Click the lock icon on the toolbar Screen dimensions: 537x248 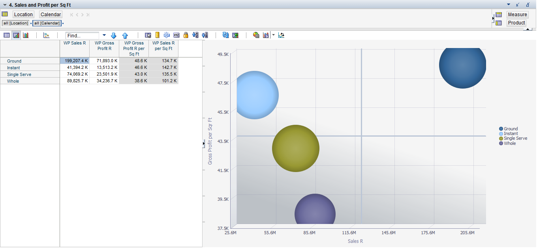coord(186,35)
